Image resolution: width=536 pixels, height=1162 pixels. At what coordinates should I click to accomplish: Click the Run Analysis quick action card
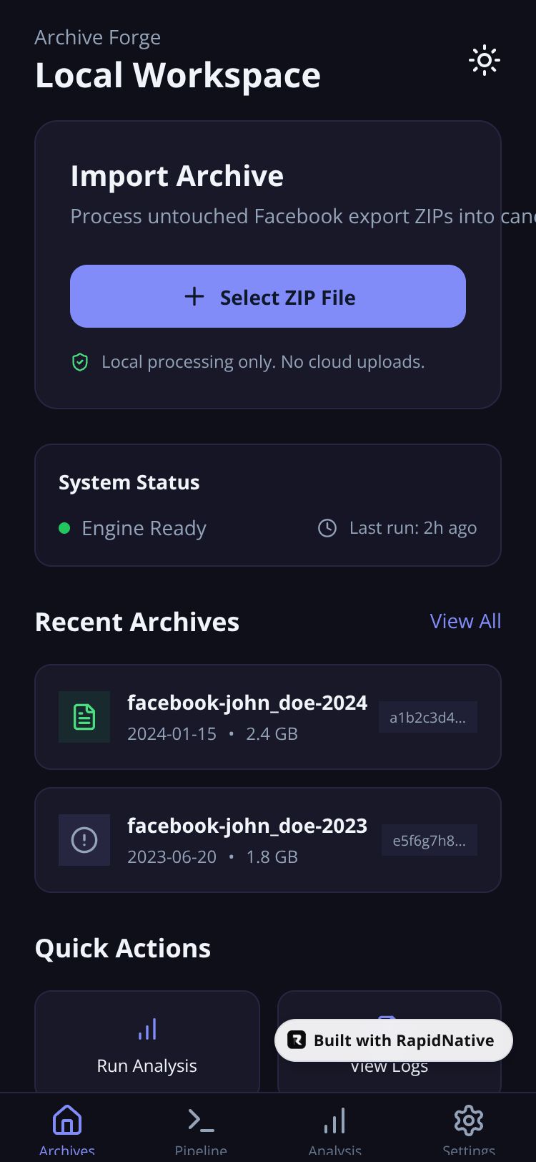click(x=147, y=1042)
